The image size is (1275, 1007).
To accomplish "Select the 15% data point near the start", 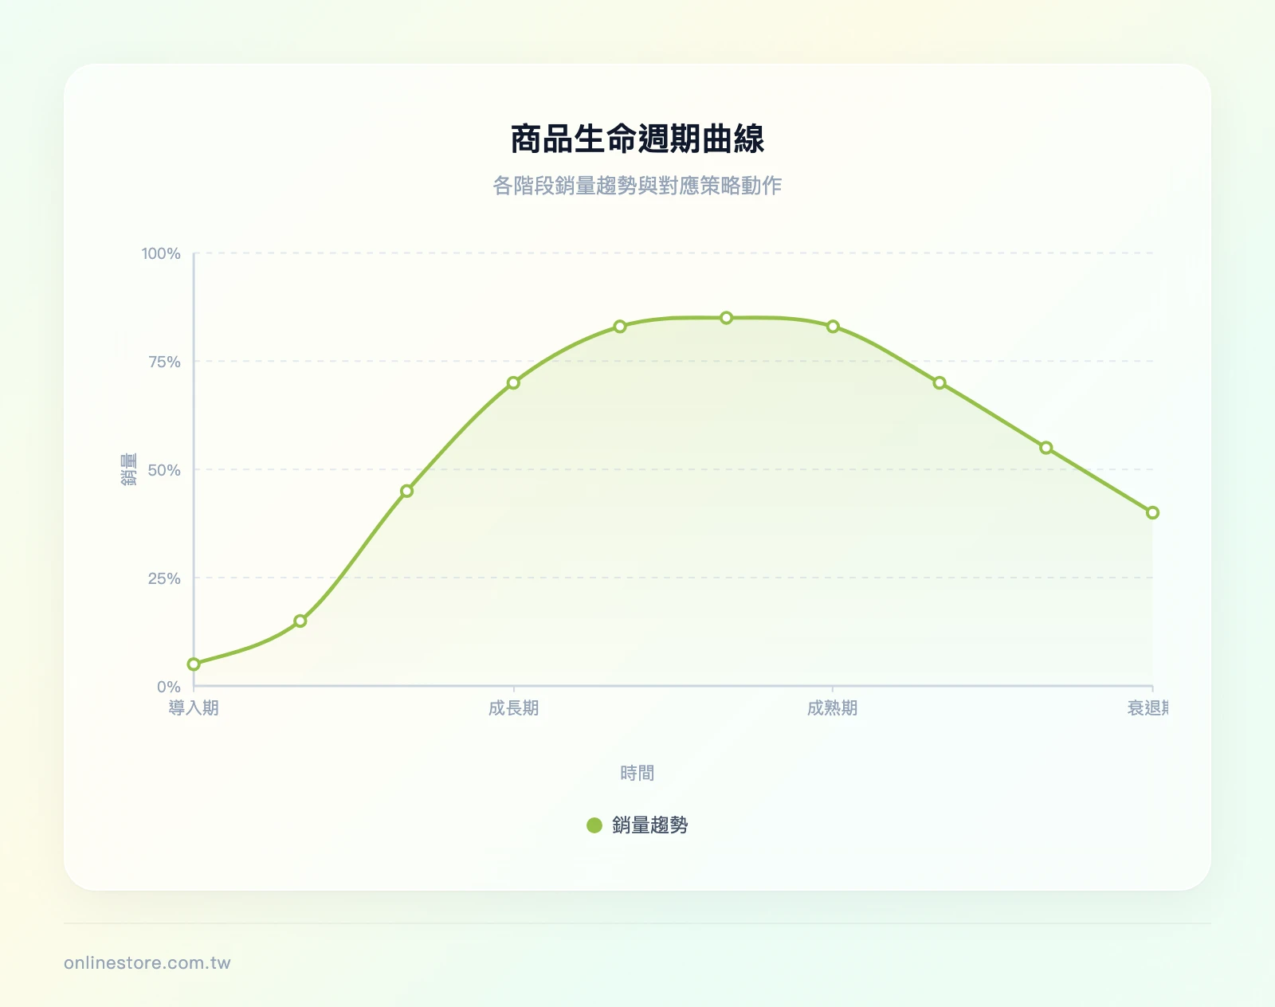I will pyautogui.click(x=299, y=619).
